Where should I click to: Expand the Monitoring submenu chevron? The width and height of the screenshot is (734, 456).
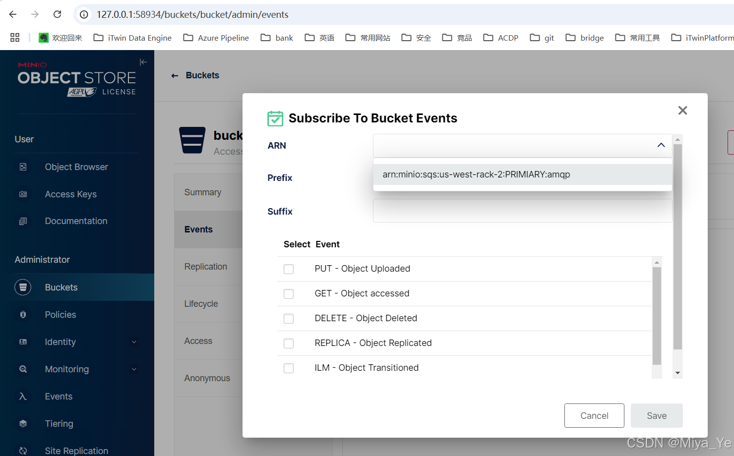(x=134, y=369)
